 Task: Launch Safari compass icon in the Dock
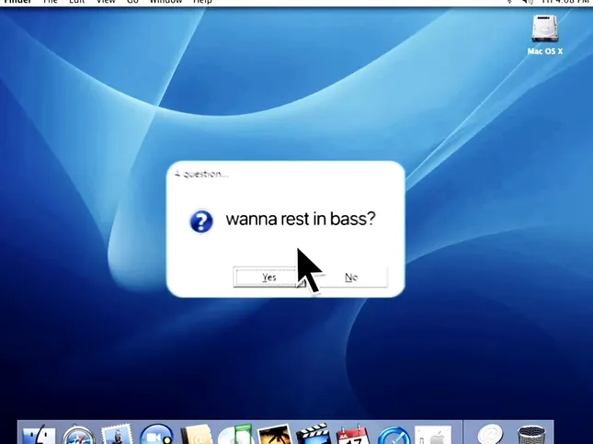tap(79, 435)
